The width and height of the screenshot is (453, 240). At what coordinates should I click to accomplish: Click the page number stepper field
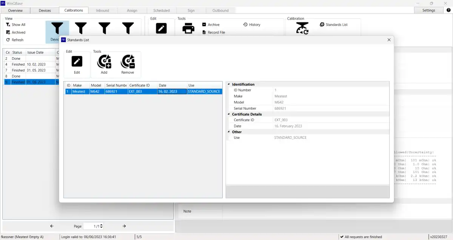point(93,226)
